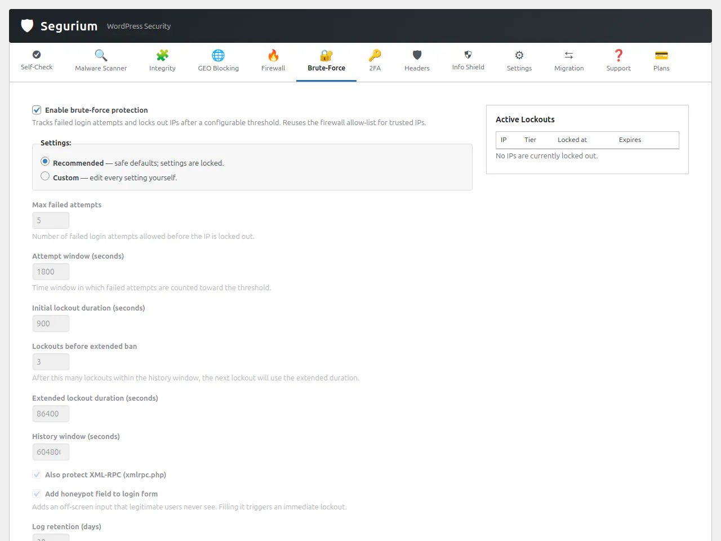The image size is (721, 541).
Task: Open the Self-Check checkmark icon
Action: [x=37, y=55]
